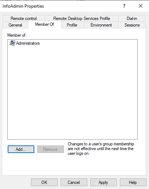Confirm with the OK button

(x=44, y=182)
